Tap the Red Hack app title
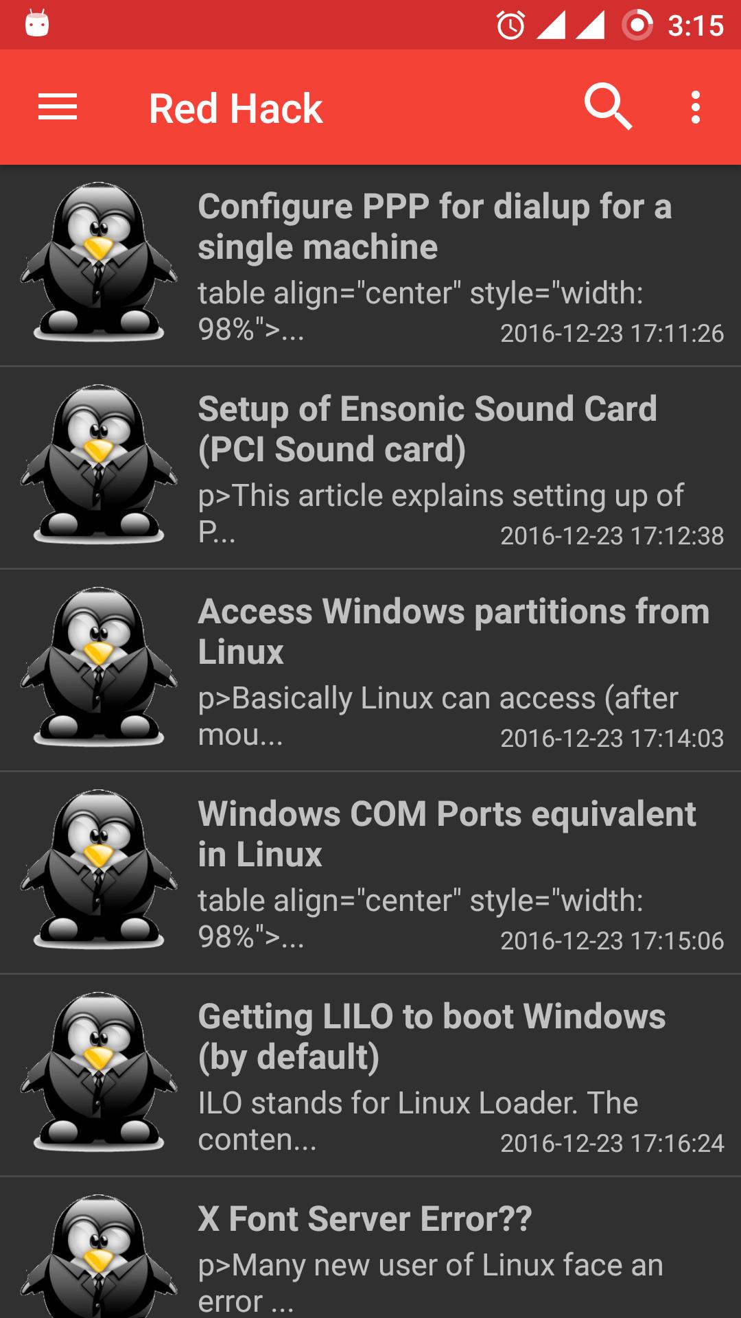Image resolution: width=741 pixels, height=1318 pixels. click(235, 108)
